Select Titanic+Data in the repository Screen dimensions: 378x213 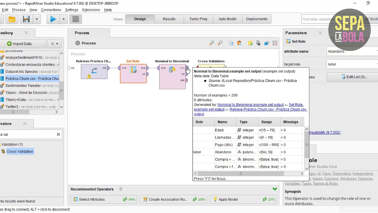pos(16,100)
